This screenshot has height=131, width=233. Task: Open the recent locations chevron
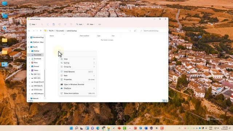(x=37, y=31)
